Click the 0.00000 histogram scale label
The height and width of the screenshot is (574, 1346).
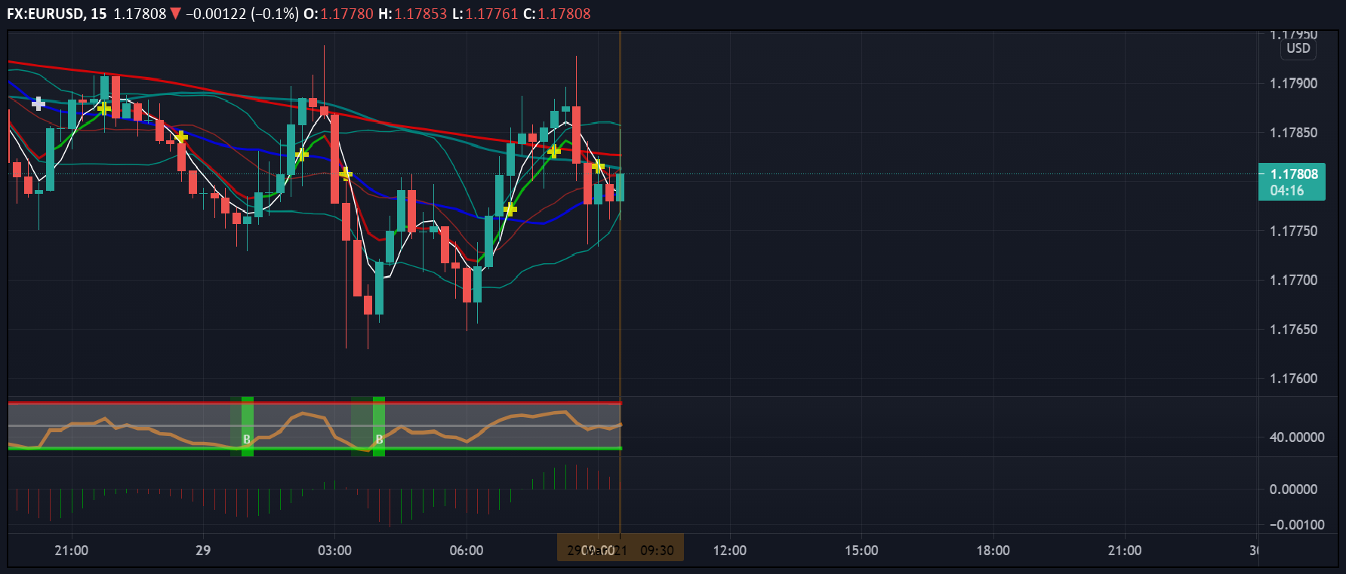point(1293,490)
